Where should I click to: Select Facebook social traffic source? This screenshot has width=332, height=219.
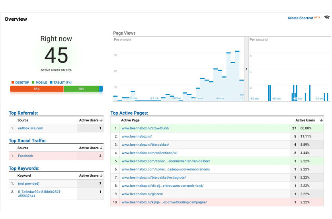coord(25,156)
